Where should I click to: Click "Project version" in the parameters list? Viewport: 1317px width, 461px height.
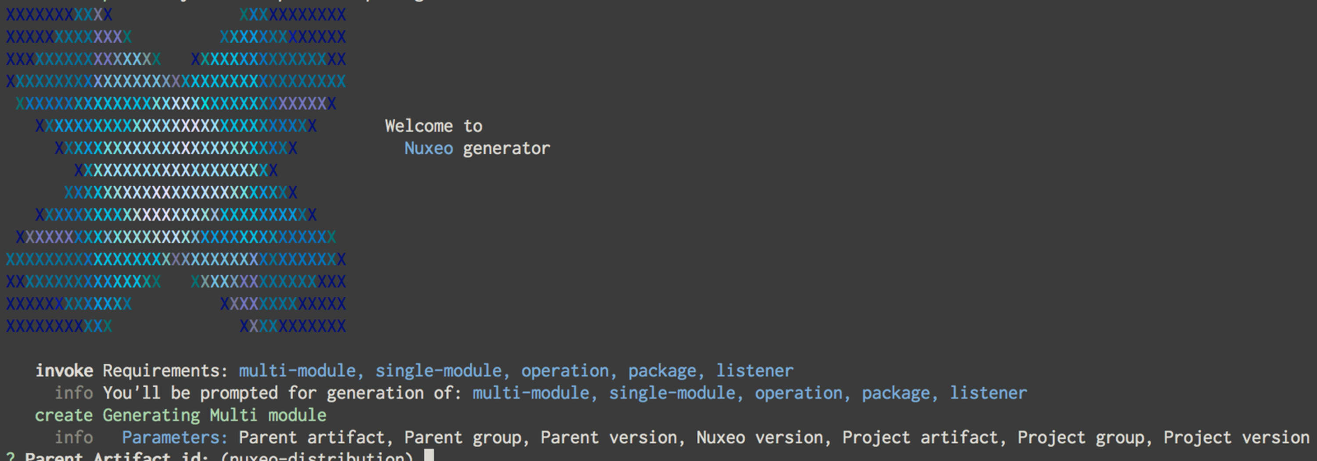tap(1236, 437)
